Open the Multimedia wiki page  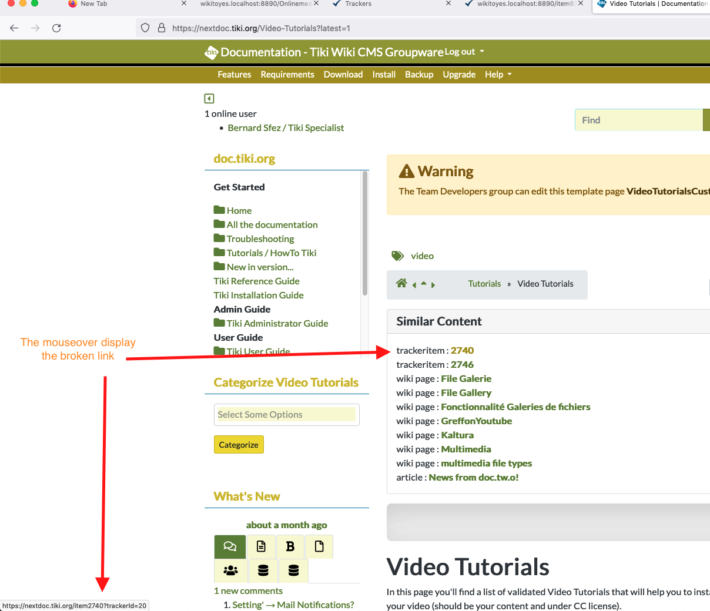pos(466,449)
